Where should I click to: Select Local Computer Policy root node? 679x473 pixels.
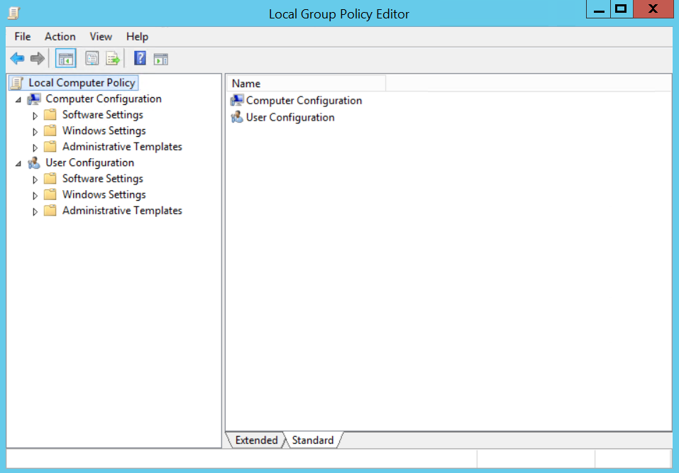point(82,83)
